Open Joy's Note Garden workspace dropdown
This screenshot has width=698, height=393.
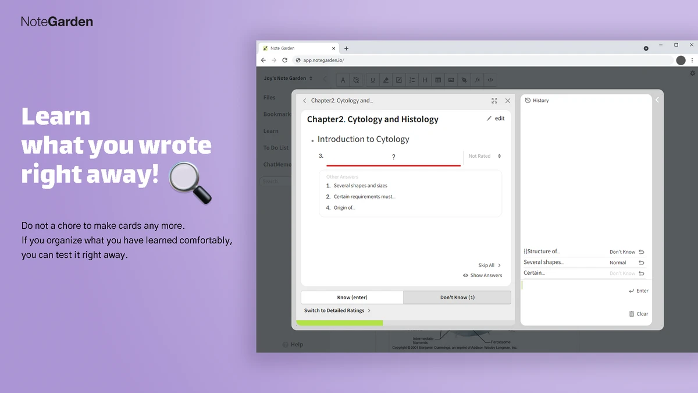point(289,78)
